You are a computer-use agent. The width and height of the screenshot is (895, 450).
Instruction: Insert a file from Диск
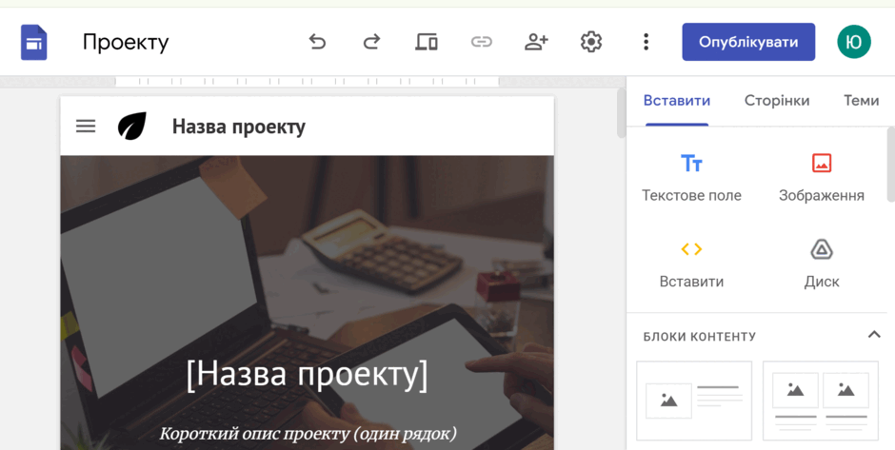point(822,264)
